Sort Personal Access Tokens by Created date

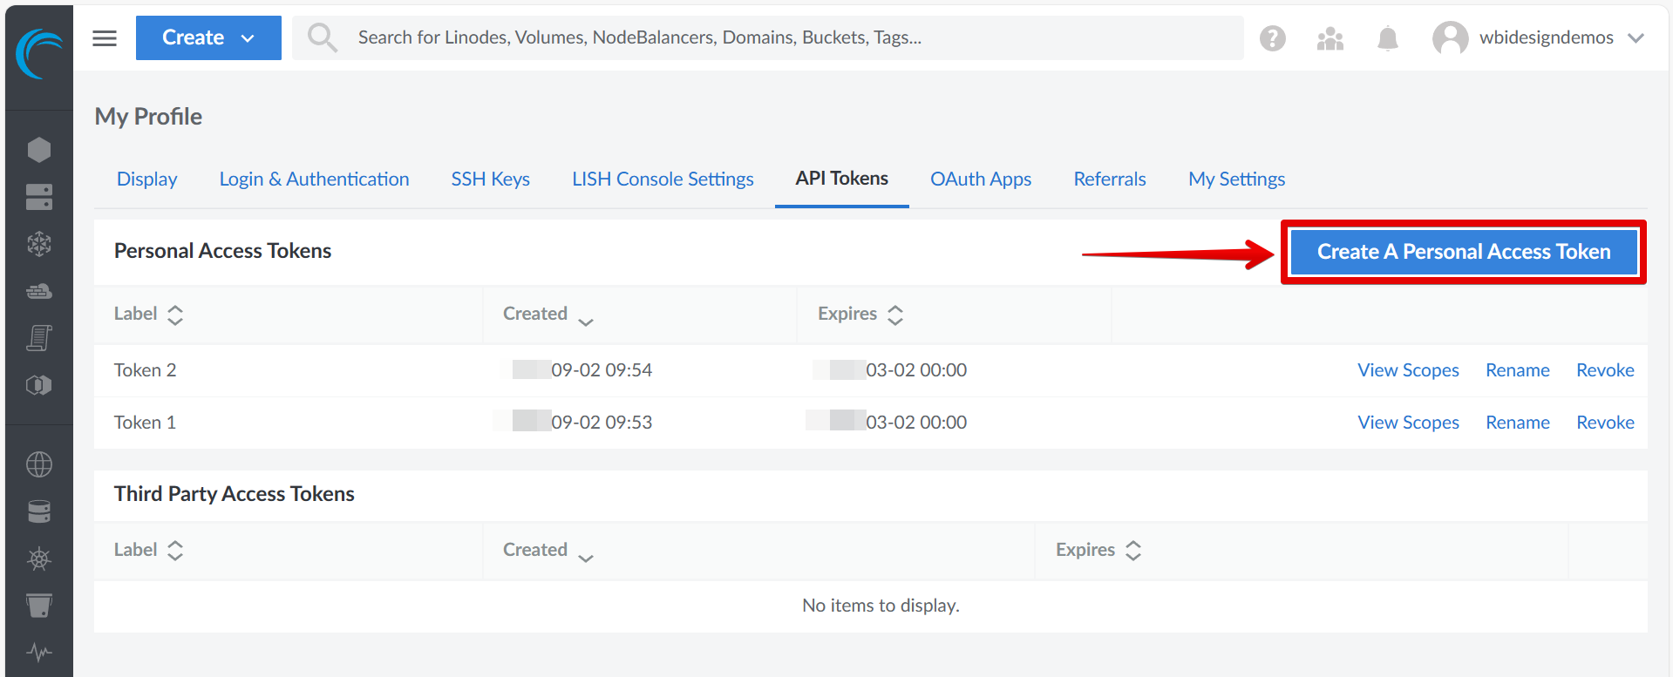point(547,315)
